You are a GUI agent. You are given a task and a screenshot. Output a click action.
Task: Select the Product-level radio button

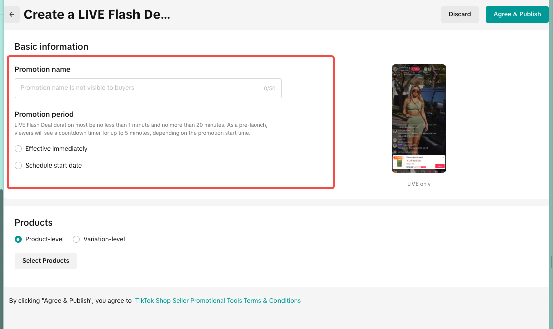coord(19,239)
